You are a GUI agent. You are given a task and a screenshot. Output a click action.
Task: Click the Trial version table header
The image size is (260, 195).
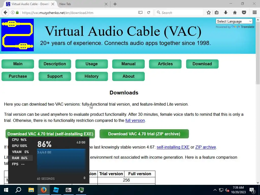tap(111, 174)
